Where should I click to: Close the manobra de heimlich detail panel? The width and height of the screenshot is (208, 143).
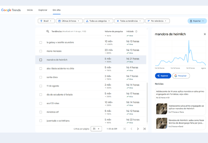pyautogui.click(x=205, y=34)
